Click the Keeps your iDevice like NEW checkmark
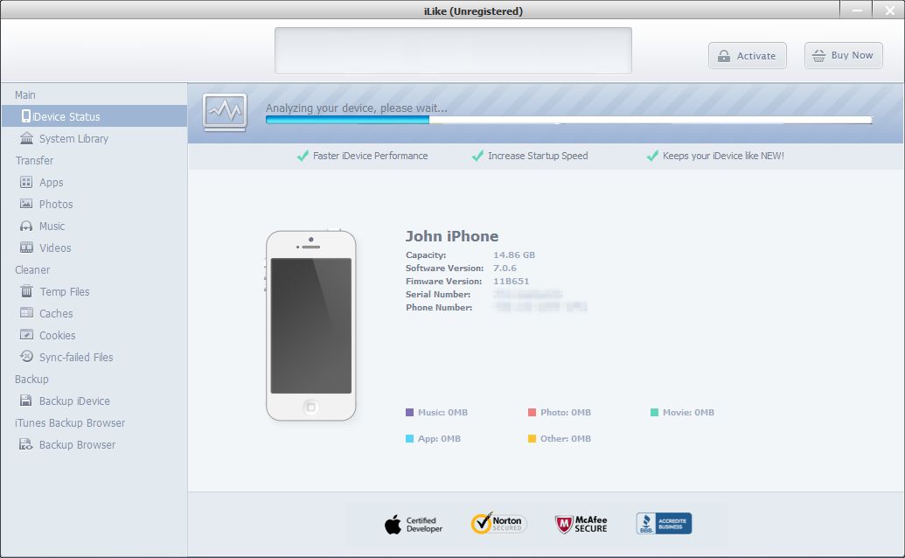 click(x=652, y=156)
